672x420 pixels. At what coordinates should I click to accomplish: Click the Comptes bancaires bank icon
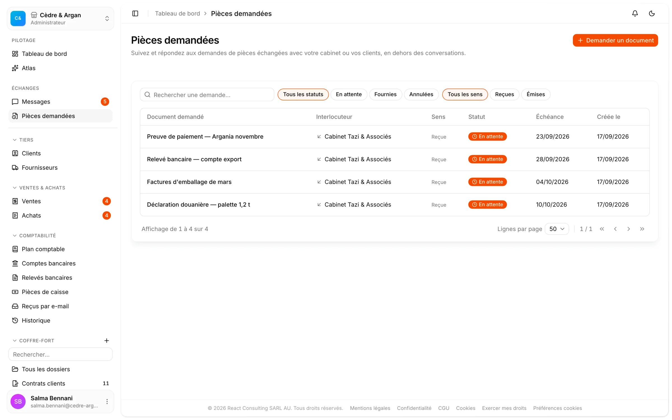15,263
